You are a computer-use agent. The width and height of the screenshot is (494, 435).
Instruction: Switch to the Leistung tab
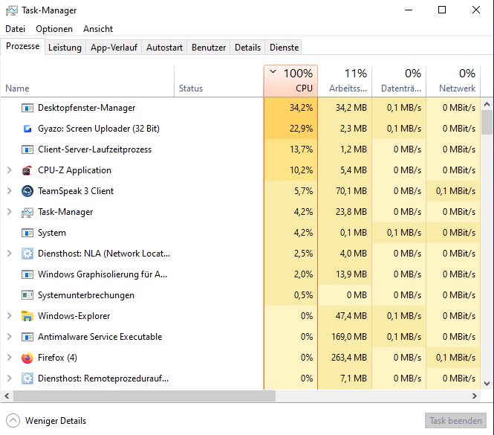65,47
